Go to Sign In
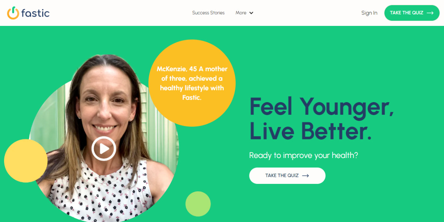 coord(369,13)
